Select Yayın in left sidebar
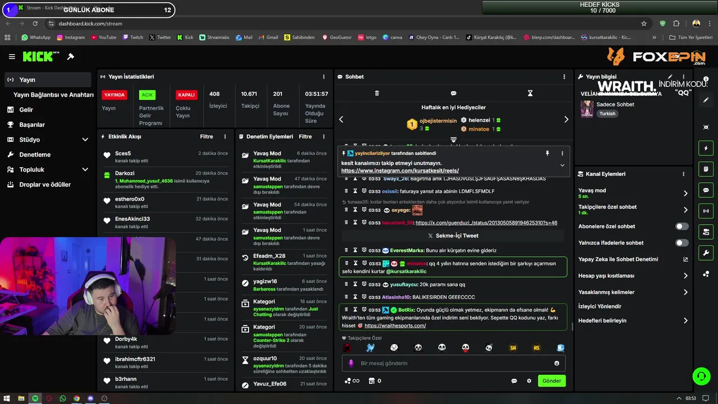Image resolution: width=718 pixels, height=404 pixels. [47, 80]
